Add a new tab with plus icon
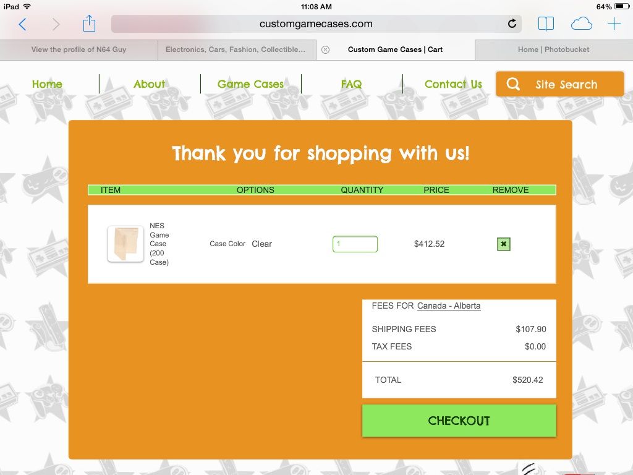 point(614,24)
